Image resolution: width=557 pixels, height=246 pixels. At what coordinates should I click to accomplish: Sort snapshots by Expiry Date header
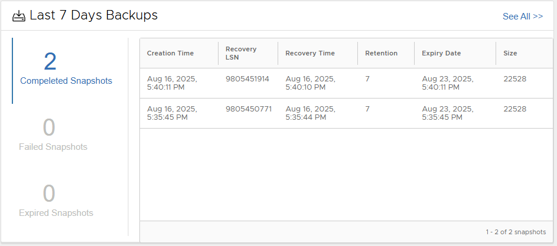(441, 53)
